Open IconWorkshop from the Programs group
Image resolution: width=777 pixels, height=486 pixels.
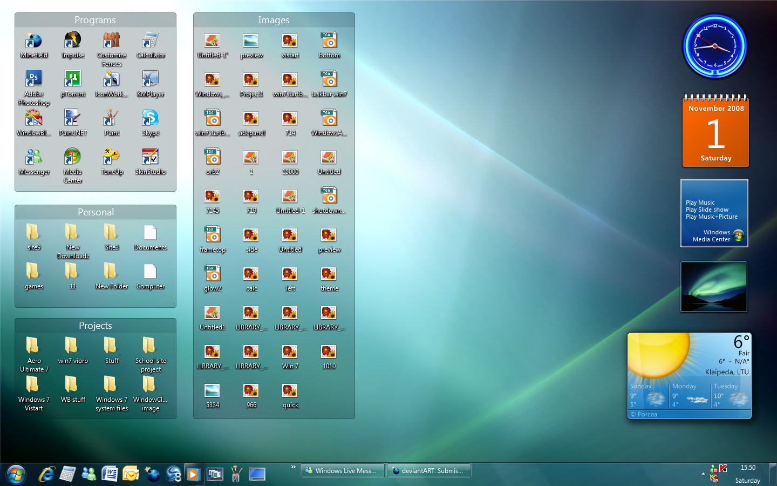coord(111,79)
